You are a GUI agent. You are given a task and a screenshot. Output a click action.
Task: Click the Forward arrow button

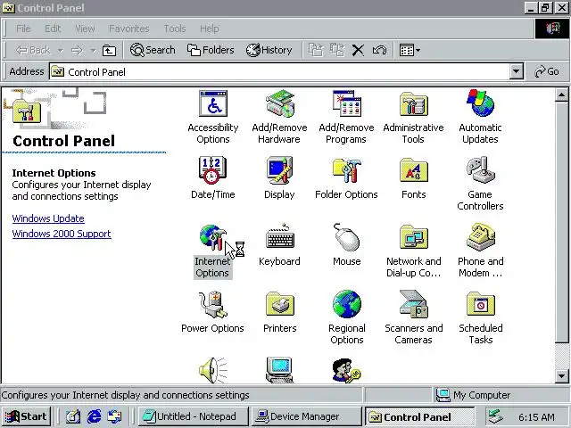[x=77, y=50]
